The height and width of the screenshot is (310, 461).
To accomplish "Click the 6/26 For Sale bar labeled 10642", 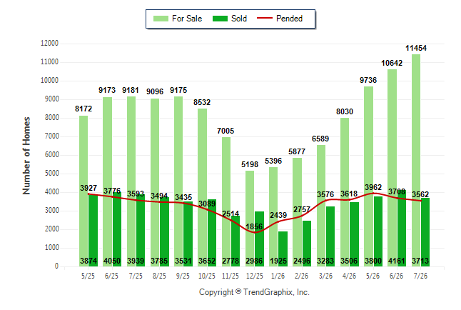I will click(392, 168).
